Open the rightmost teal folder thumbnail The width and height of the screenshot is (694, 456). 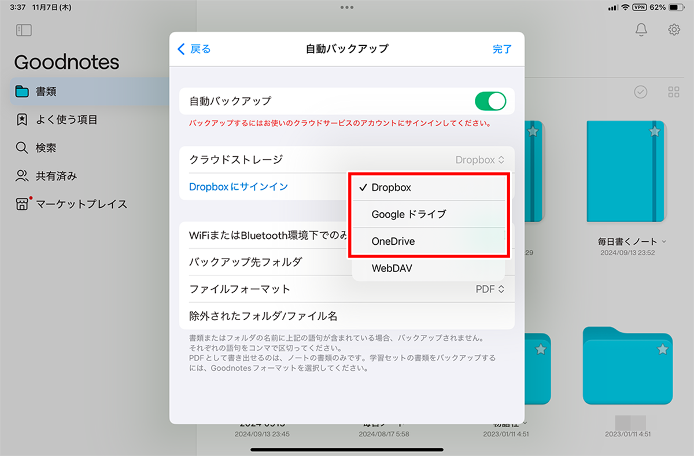(627, 366)
